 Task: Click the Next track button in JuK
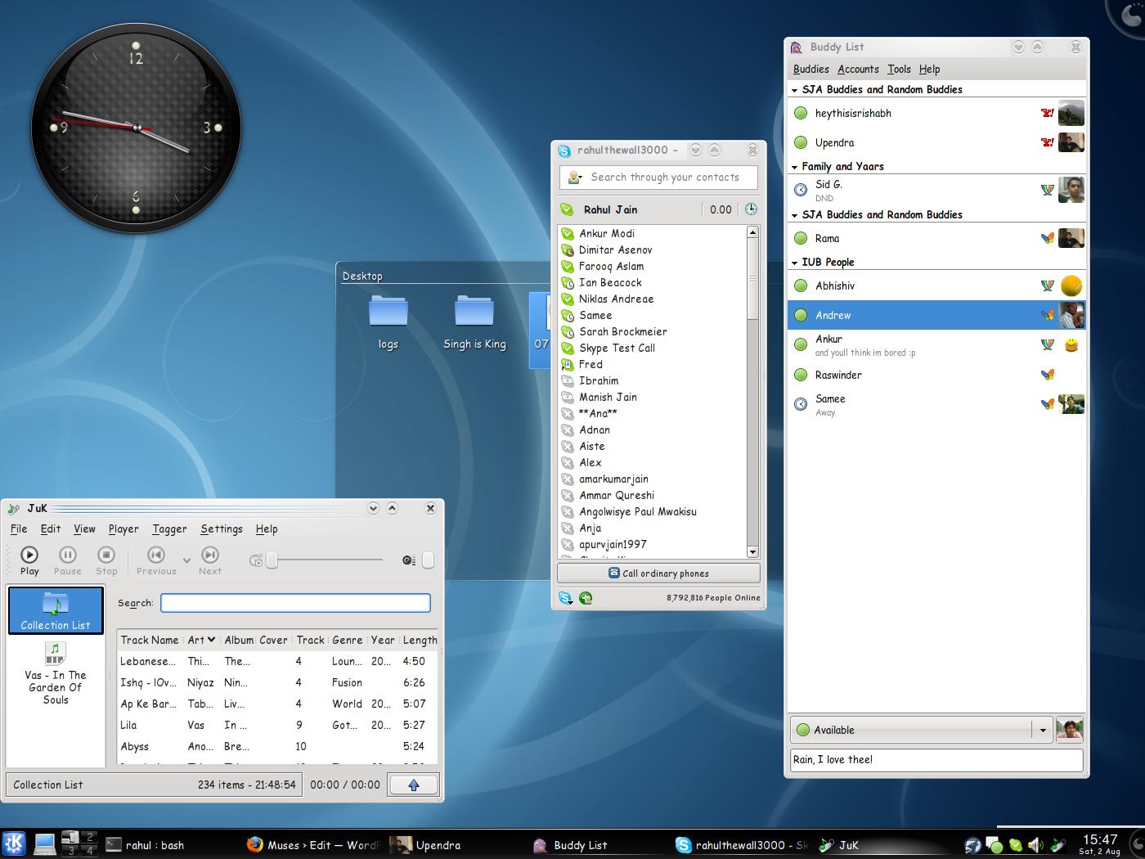pos(210,561)
